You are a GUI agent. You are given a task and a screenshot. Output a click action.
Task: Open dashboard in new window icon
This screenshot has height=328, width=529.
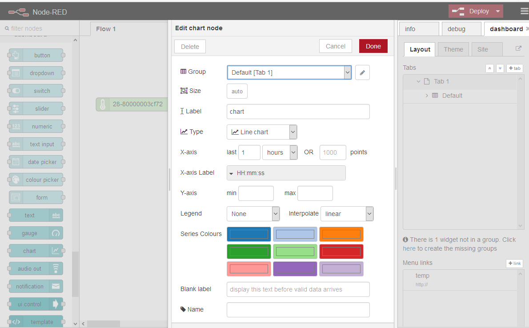coord(518,48)
